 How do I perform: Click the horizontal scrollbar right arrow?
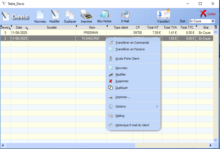point(211,145)
